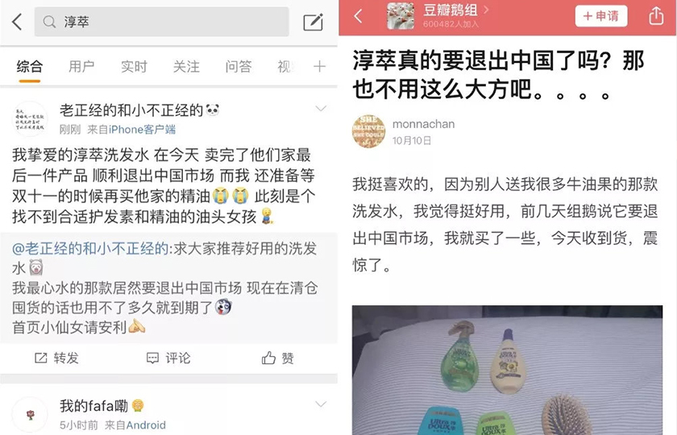Switch to the 实时 tab

click(x=134, y=66)
